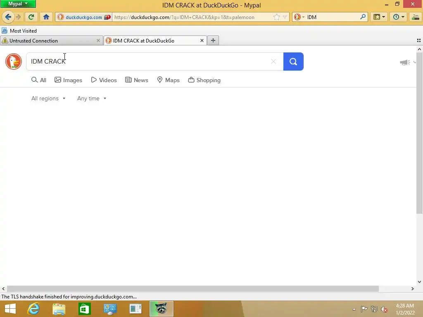This screenshot has height=317, width=423.
Task: Click the scroll left arrow
Action: 3,289
